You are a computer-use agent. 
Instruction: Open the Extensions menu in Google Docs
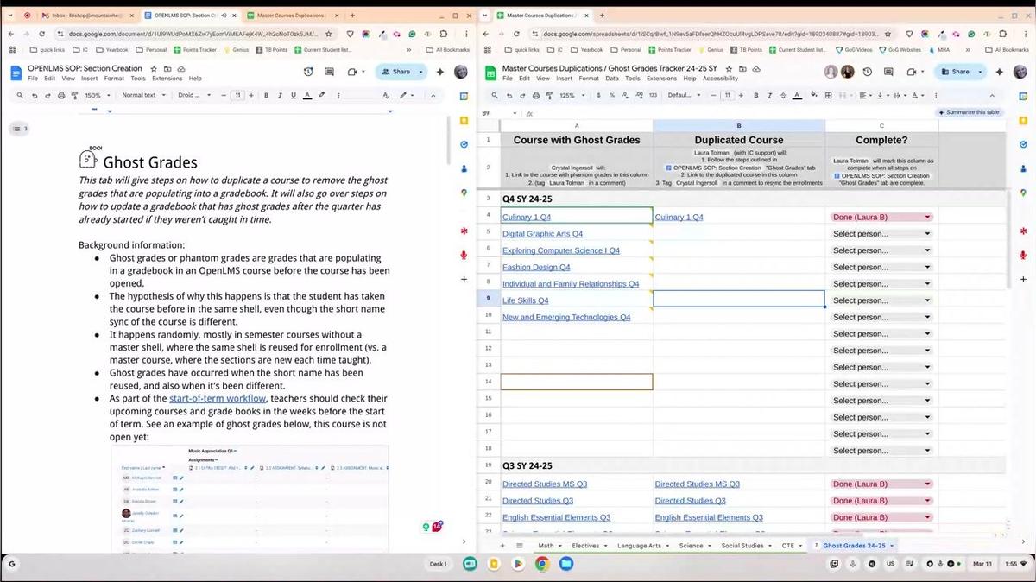tap(167, 79)
